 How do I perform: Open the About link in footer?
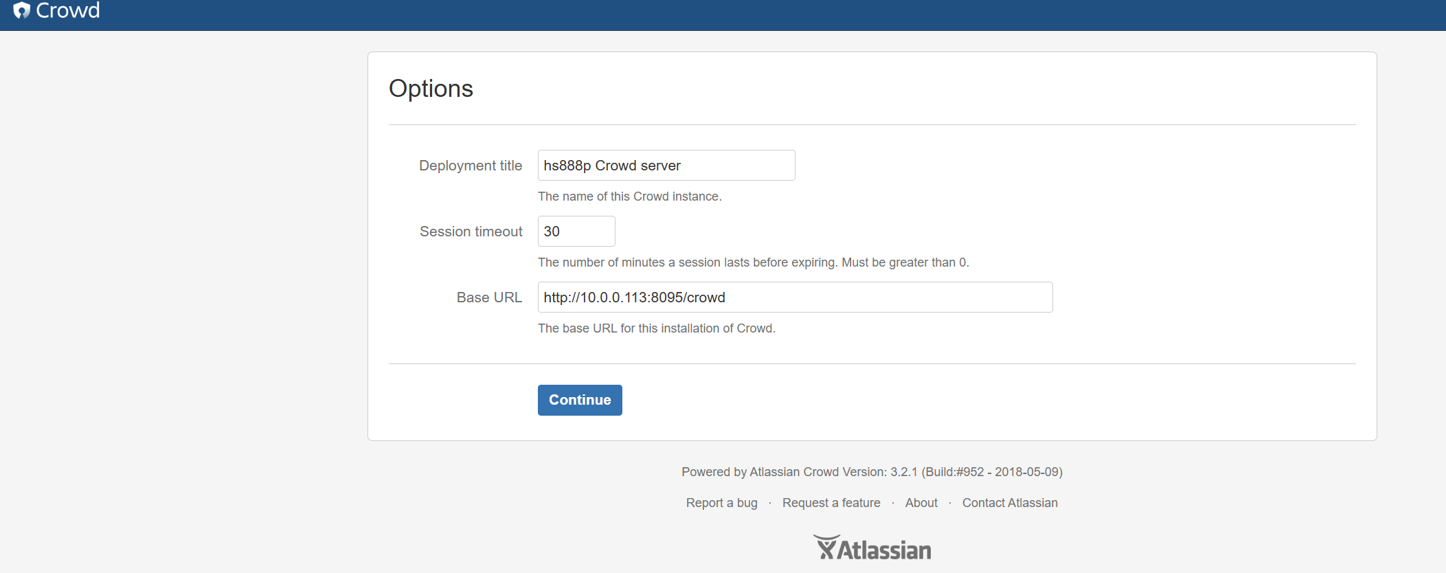pyautogui.click(x=920, y=503)
